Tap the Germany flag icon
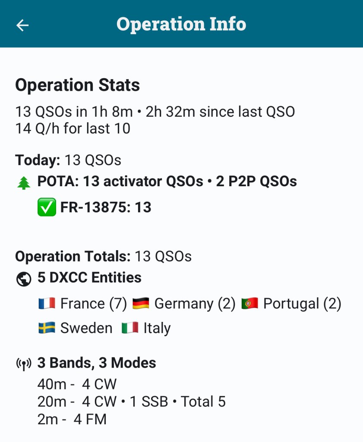The image size is (363, 442). (x=141, y=304)
